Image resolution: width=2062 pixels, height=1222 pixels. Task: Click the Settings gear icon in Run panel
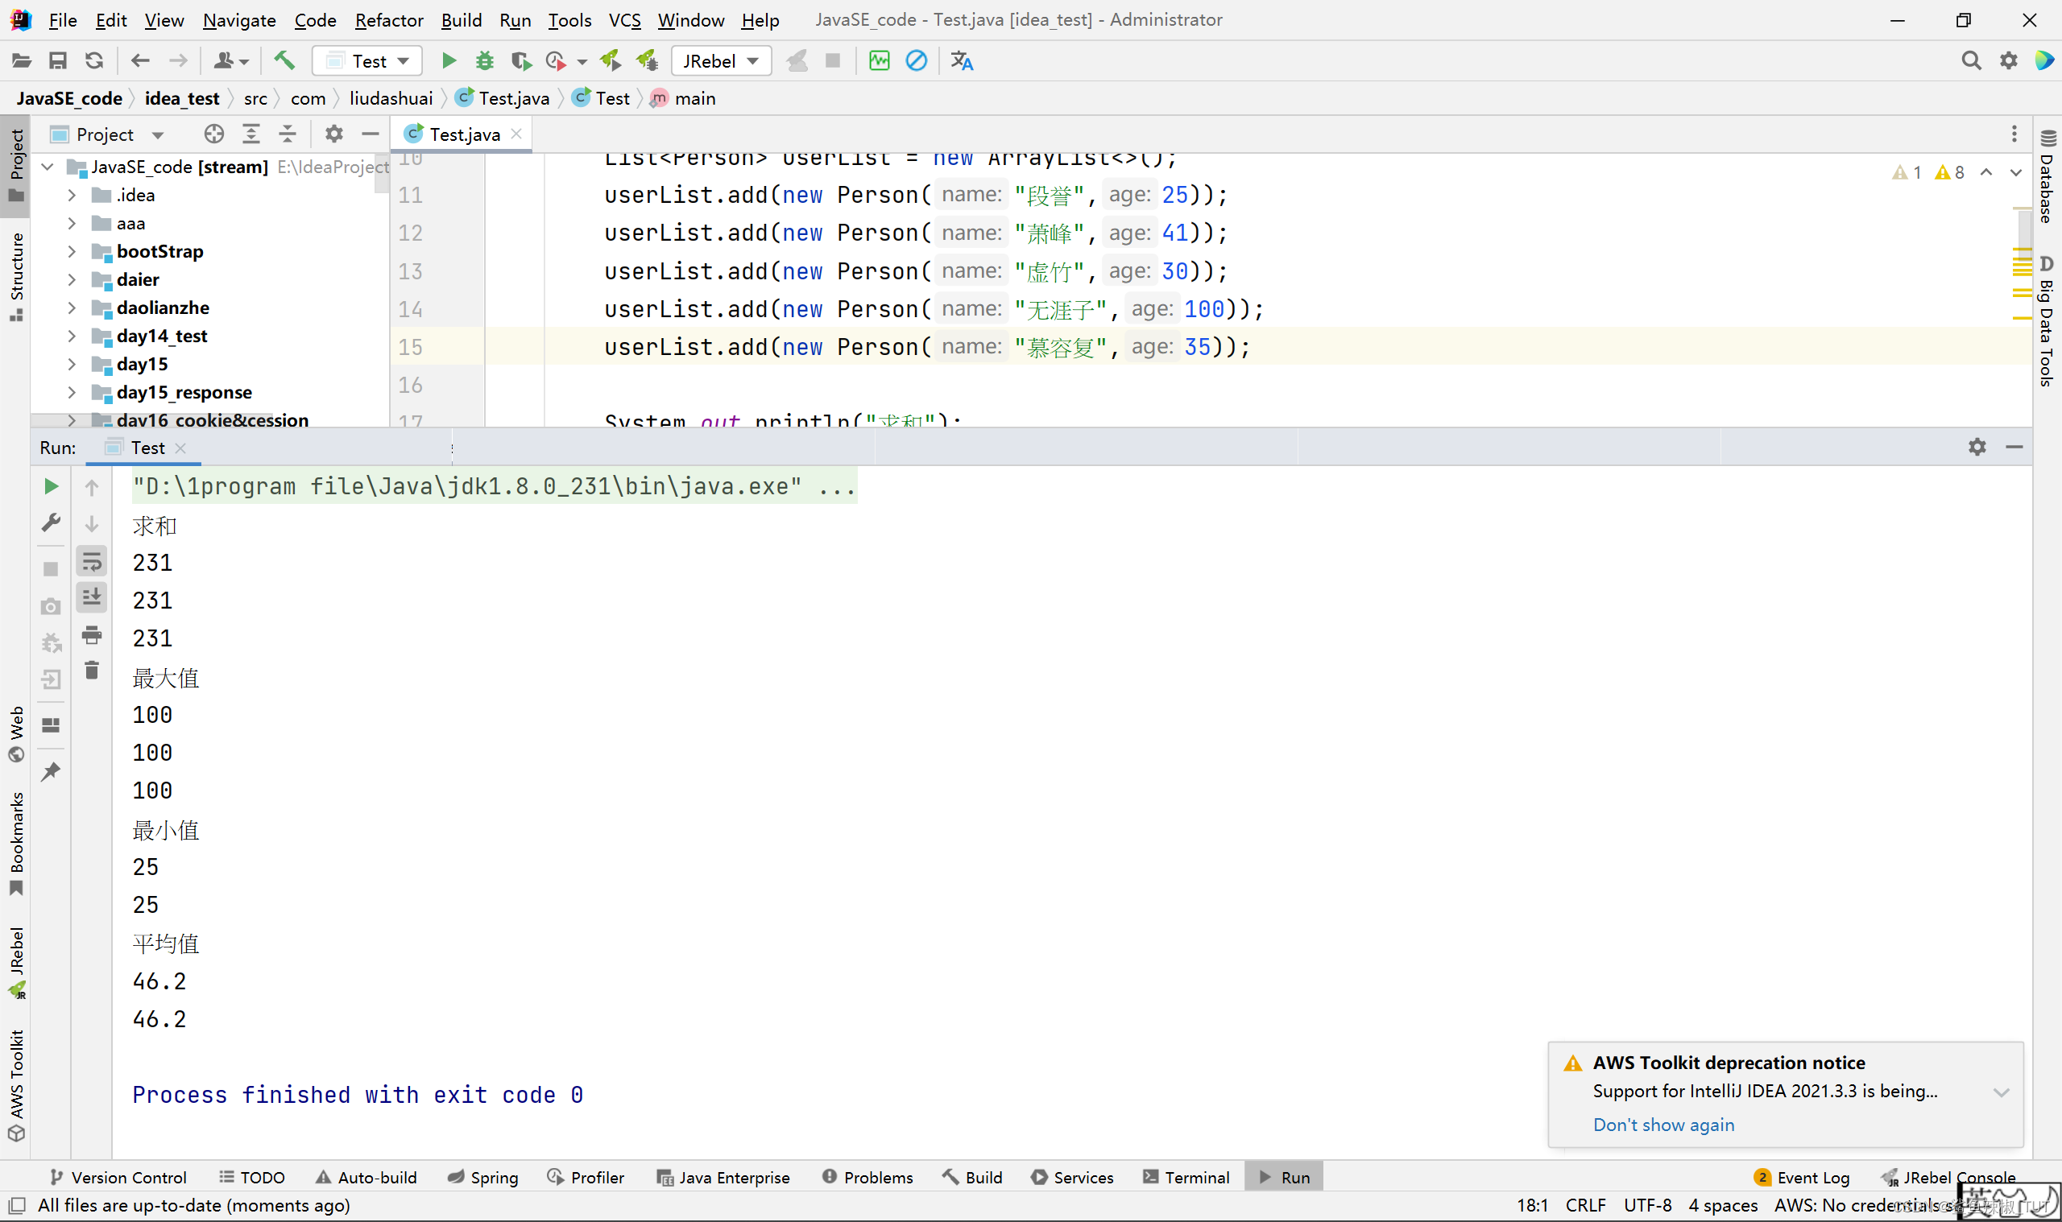[1977, 445]
